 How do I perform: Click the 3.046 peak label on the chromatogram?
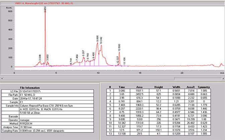tap(40, 58)
